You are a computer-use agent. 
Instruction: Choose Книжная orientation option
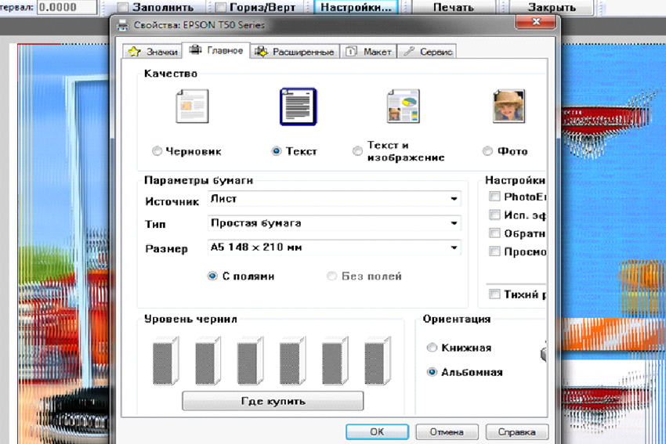point(432,348)
